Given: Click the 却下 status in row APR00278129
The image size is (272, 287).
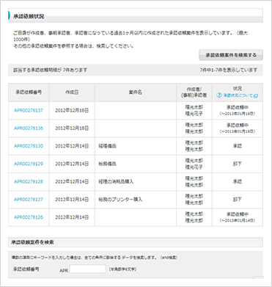Looking at the screenshot, I should (238, 164).
